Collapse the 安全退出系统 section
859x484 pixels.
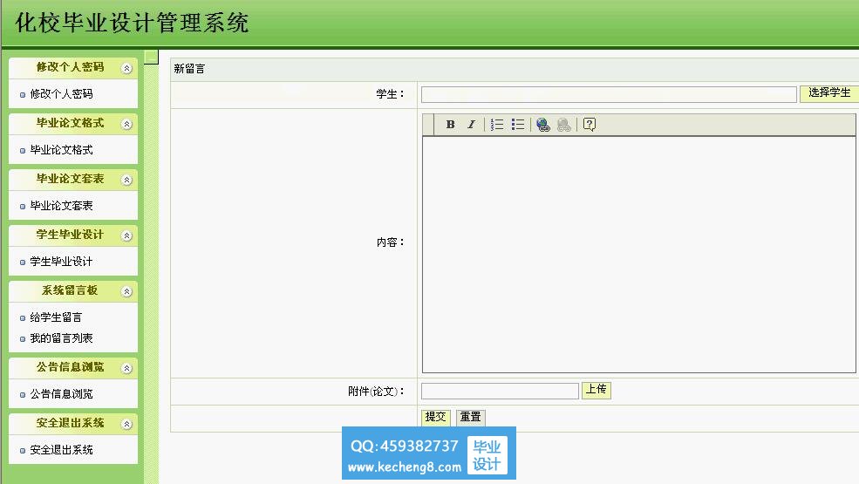coord(126,424)
